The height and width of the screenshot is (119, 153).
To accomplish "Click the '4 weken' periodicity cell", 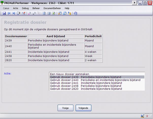I will click(93, 52).
